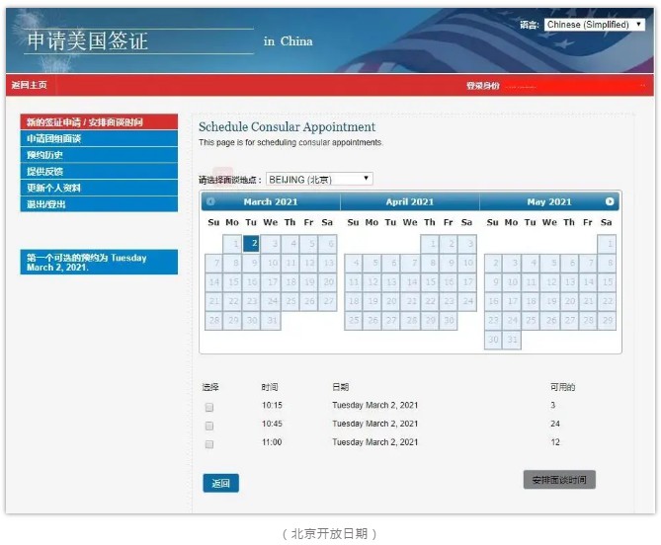
Task: Open 提供反馈 in sidebar
Action: point(99,172)
